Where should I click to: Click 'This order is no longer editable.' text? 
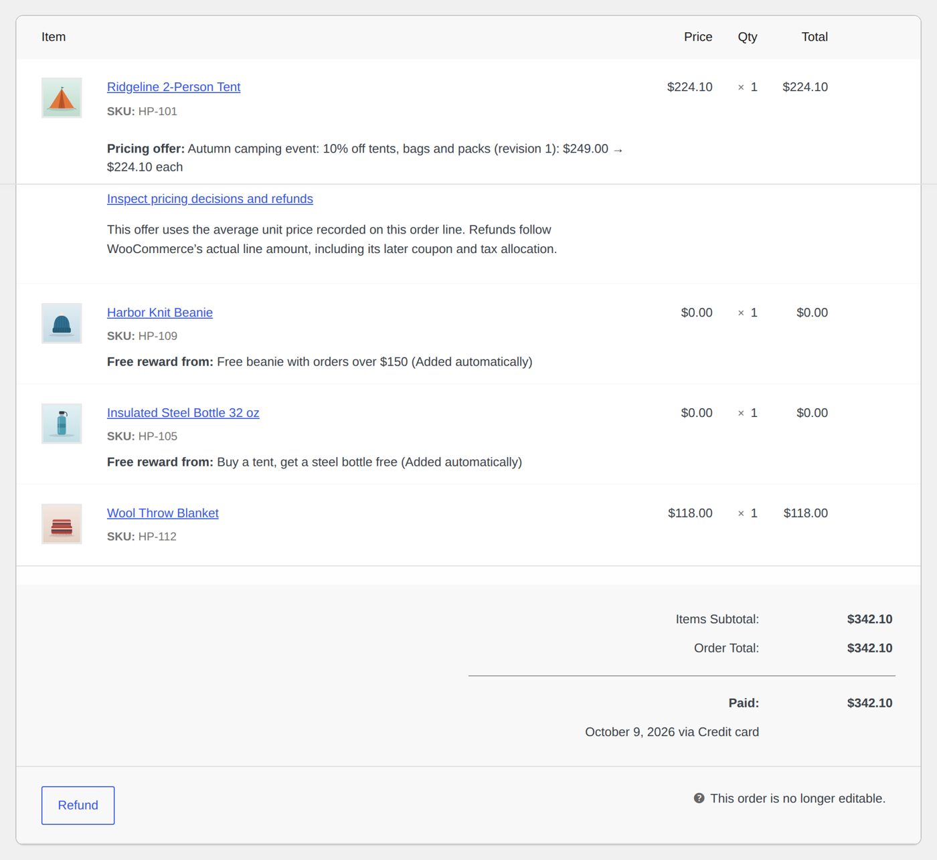pyautogui.click(x=798, y=798)
